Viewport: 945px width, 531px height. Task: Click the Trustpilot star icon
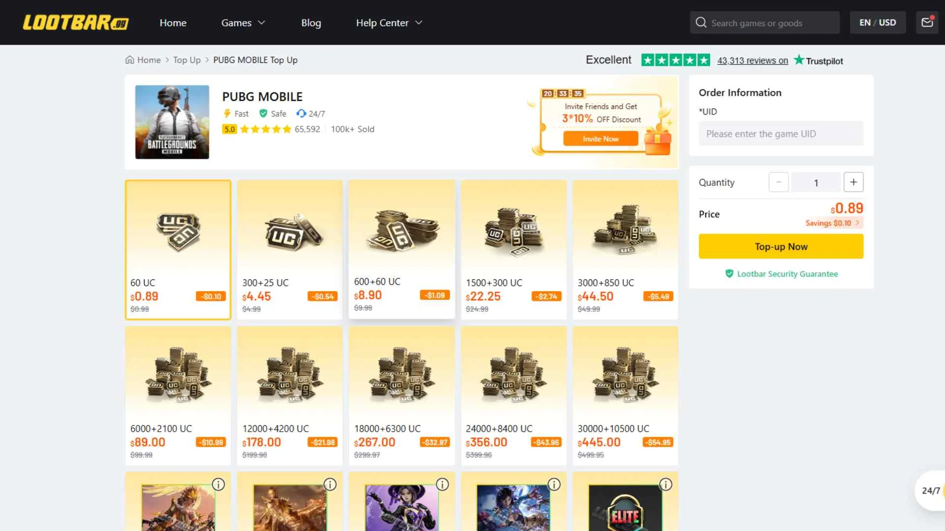pos(799,60)
